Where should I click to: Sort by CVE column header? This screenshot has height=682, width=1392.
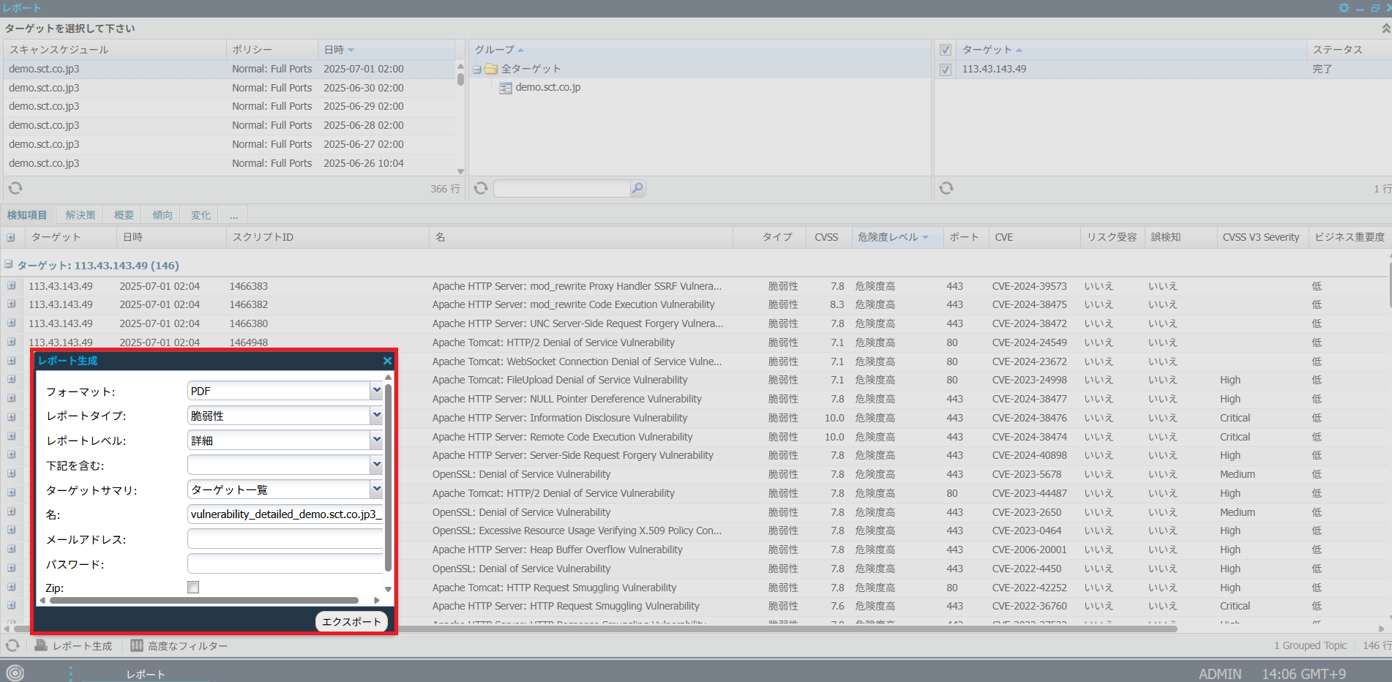pos(1034,237)
